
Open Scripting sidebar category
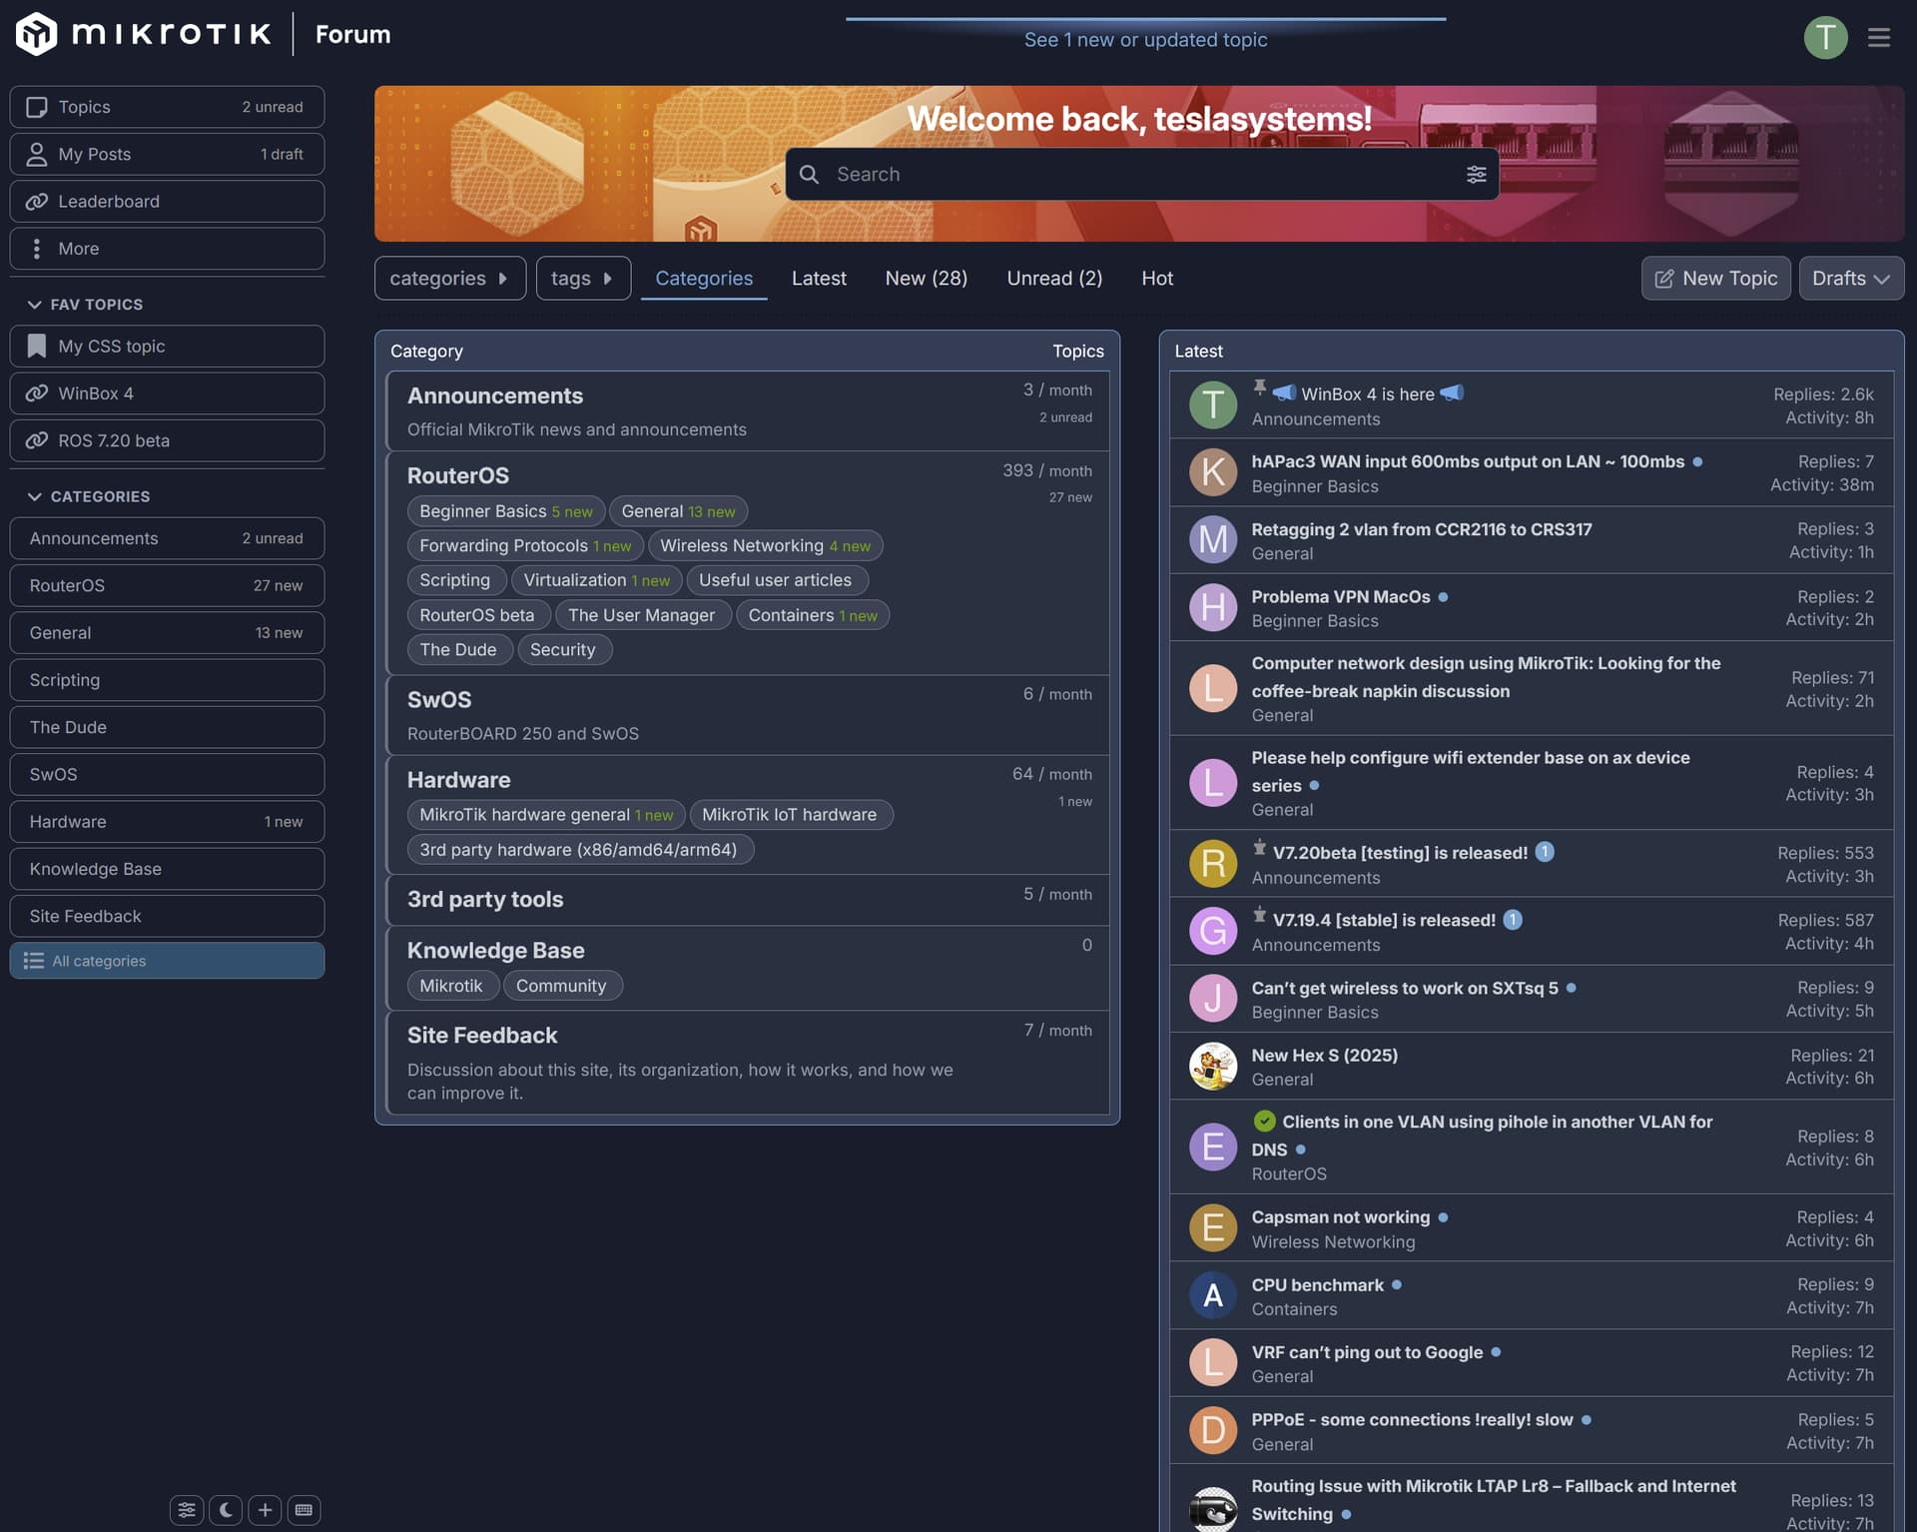click(167, 679)
